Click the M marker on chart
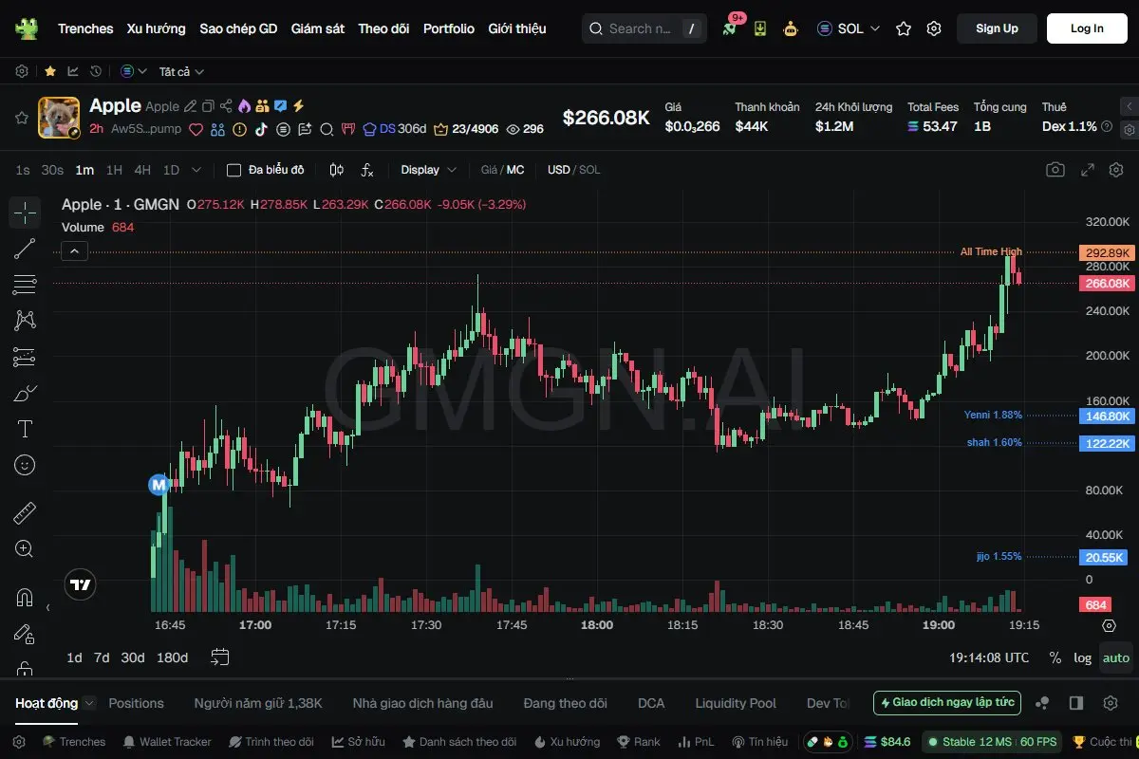The width and height of the screenshot is (1139, 759). click(159, 485)
